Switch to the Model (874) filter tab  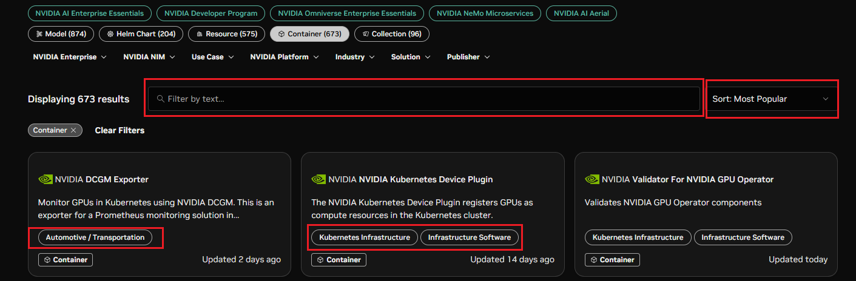point(61,34)
